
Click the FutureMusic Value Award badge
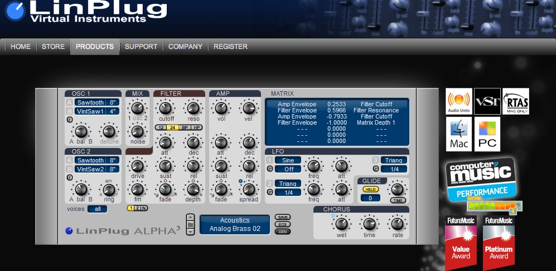pos(461,244)
